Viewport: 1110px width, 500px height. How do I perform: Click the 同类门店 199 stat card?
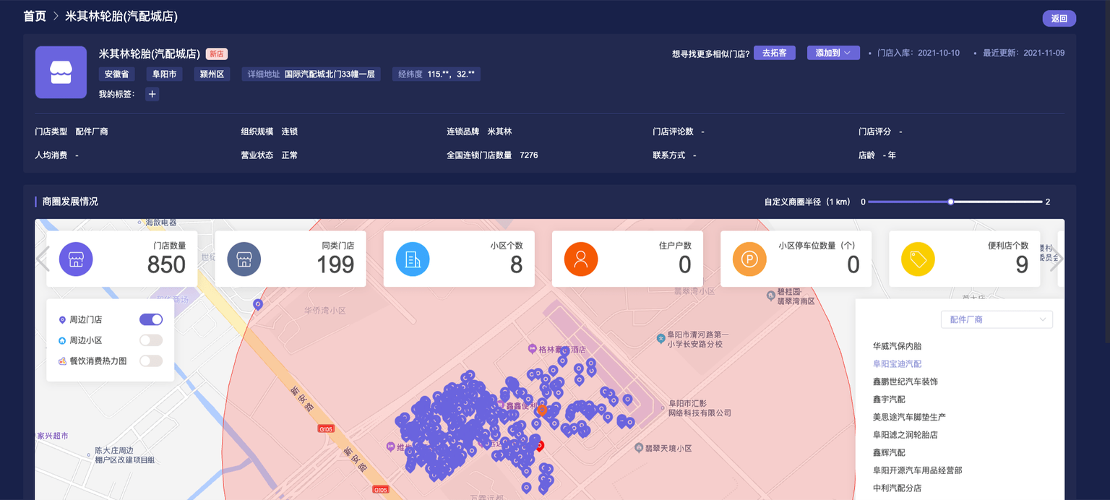291,259
